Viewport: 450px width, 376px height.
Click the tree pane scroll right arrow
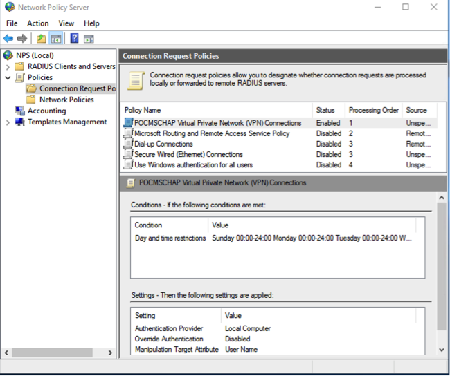click(x=110, y=352)
